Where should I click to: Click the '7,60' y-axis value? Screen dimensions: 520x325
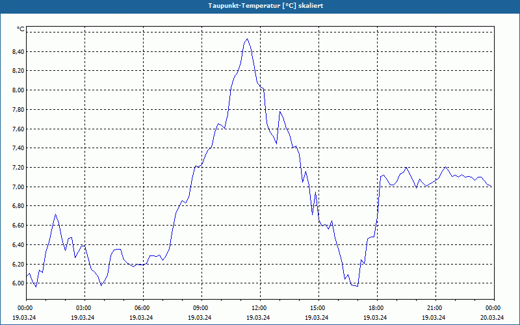point(19,129)
